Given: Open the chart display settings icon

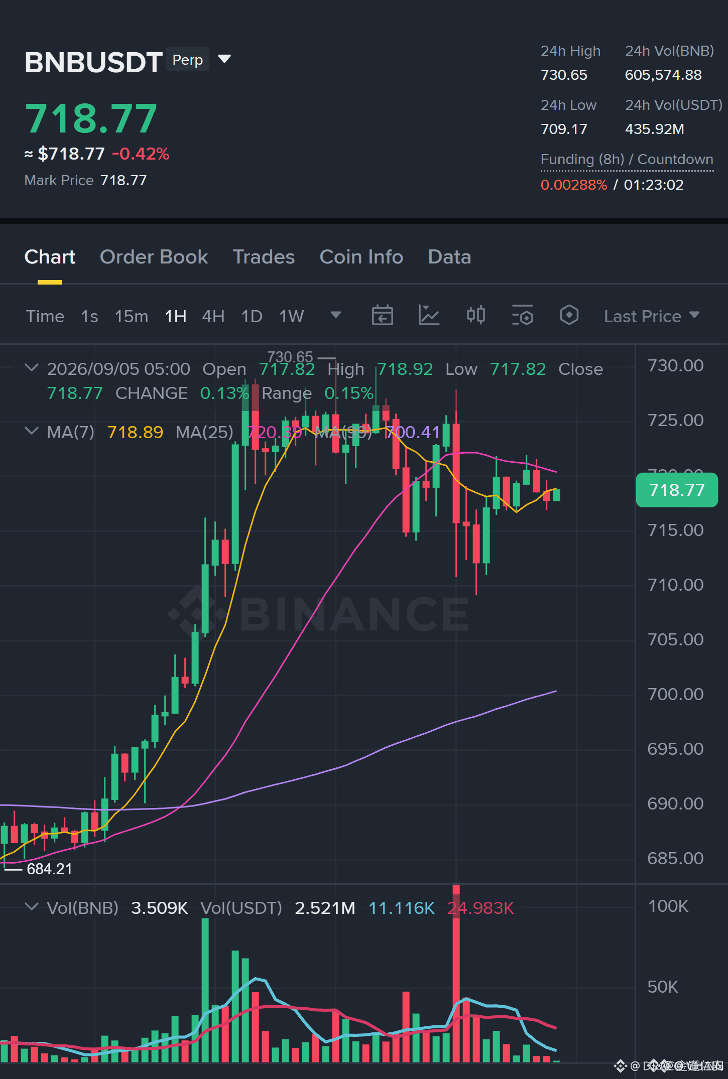Looking at the screenshot, I should pyautogui.click(x=522, y=316).
